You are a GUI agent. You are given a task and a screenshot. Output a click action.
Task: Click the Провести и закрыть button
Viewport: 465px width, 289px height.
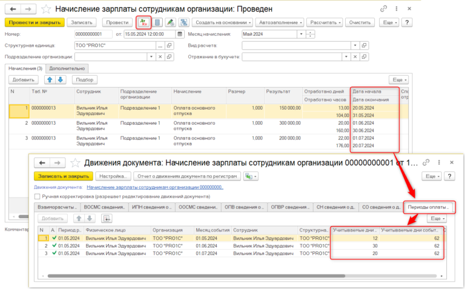[35, 22]
